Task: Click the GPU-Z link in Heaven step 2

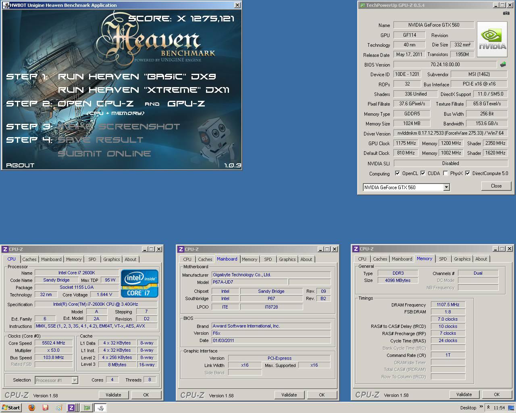Action: coord(186,103)
